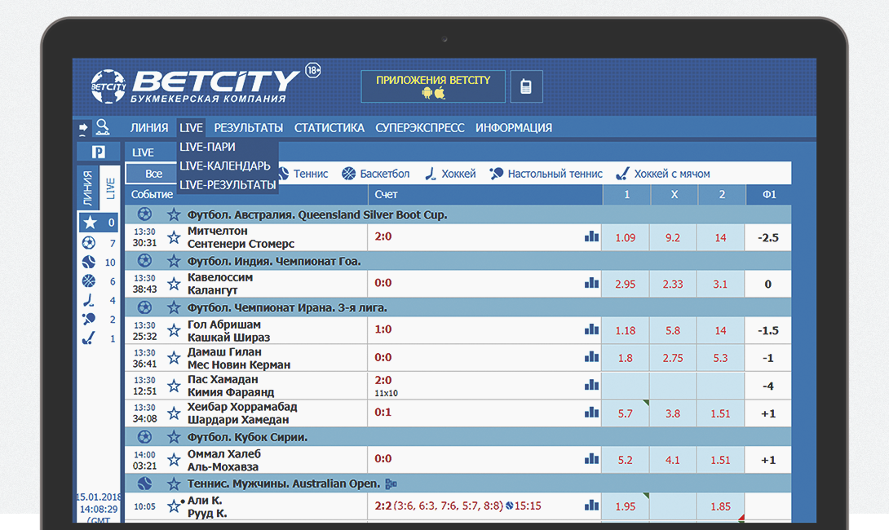Screen dimensions: 889x530
Task: Filter sidebar by tennis with 10 events
Action: point(99,262)
